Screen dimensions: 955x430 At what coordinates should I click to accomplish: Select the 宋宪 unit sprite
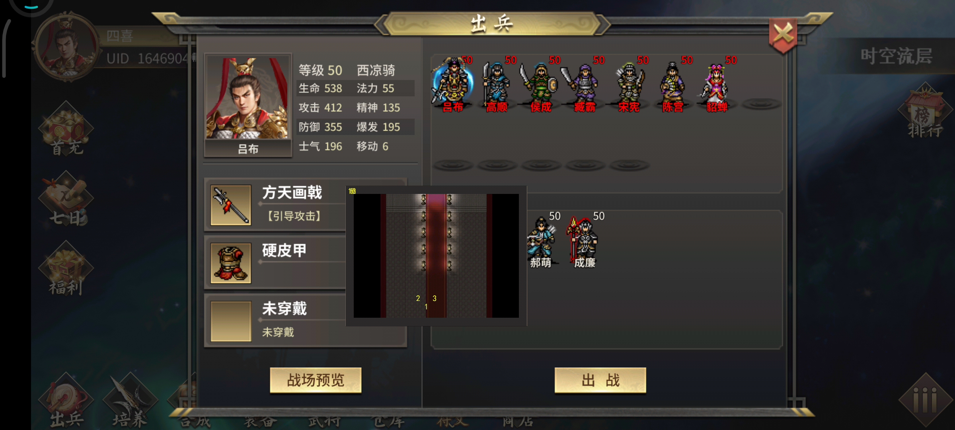(x=629, y=84)
